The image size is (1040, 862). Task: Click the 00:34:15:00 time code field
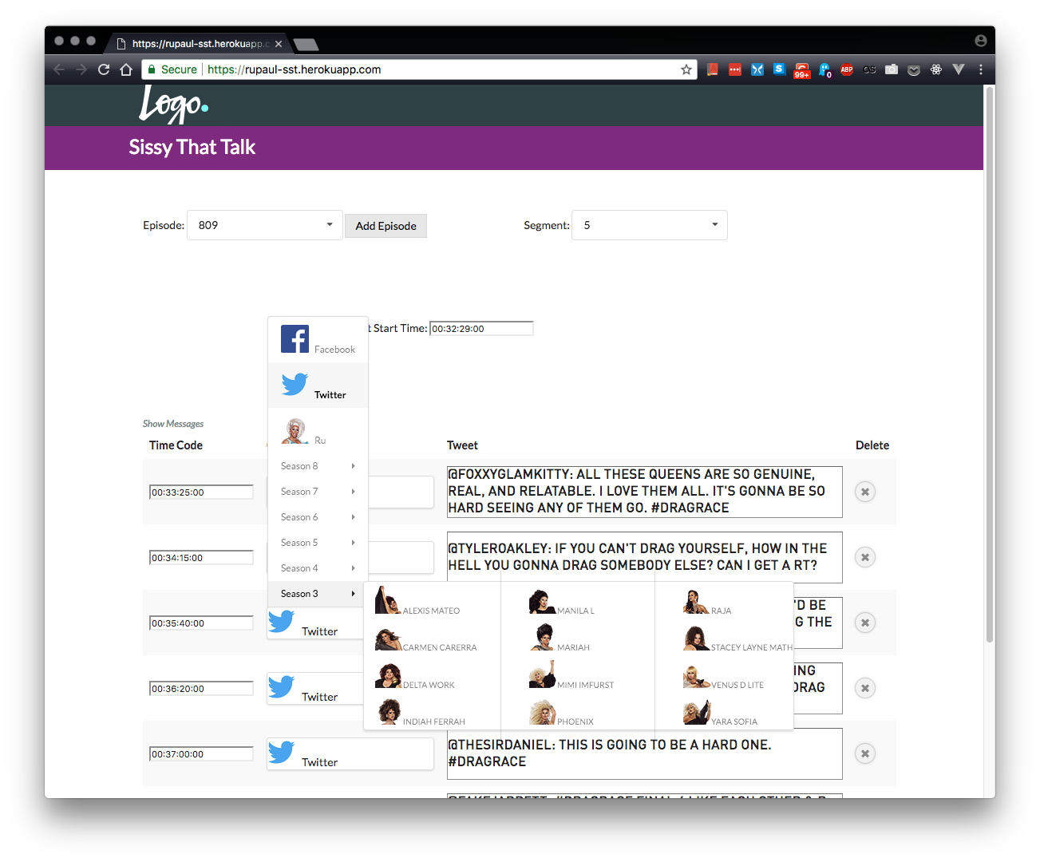(x=201, y=558)
